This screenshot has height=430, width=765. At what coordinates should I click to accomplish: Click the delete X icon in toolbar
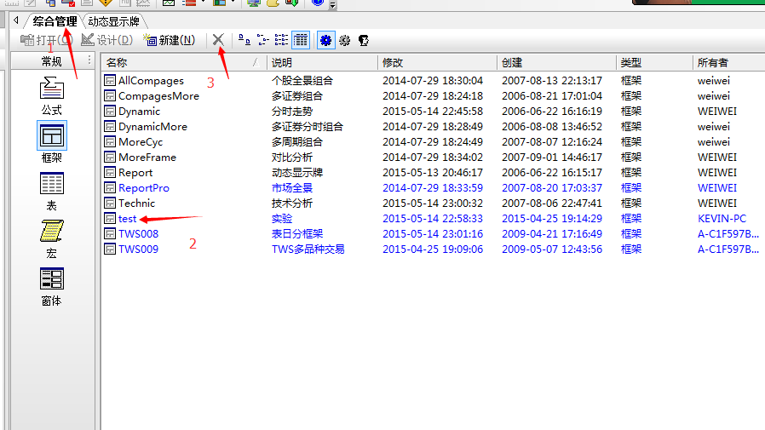tap(218, 40)
